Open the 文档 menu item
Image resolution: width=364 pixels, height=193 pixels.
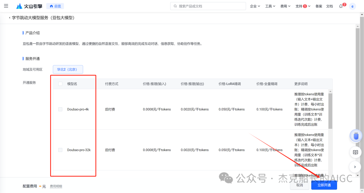point(329,6)
